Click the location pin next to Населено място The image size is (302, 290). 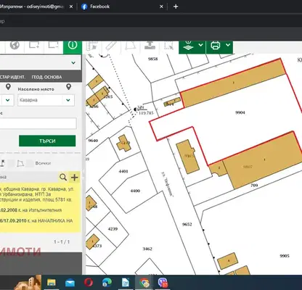(x=69, y=87)
